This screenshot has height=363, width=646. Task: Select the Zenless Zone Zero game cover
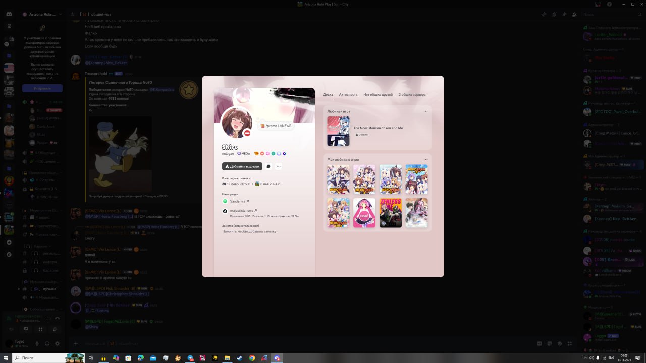tap(391, 213)
